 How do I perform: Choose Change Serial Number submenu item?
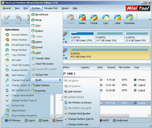(81, 114)
